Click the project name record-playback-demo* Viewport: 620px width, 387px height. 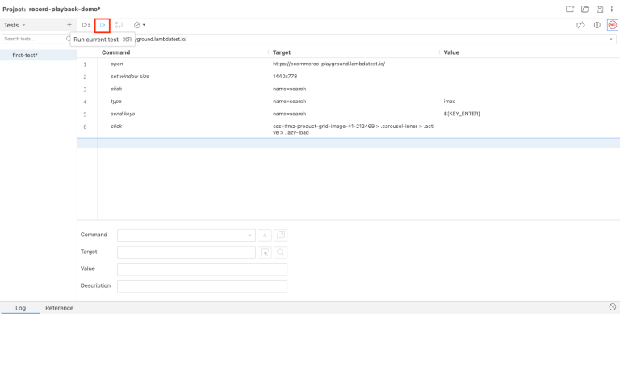tap(65, 9)
